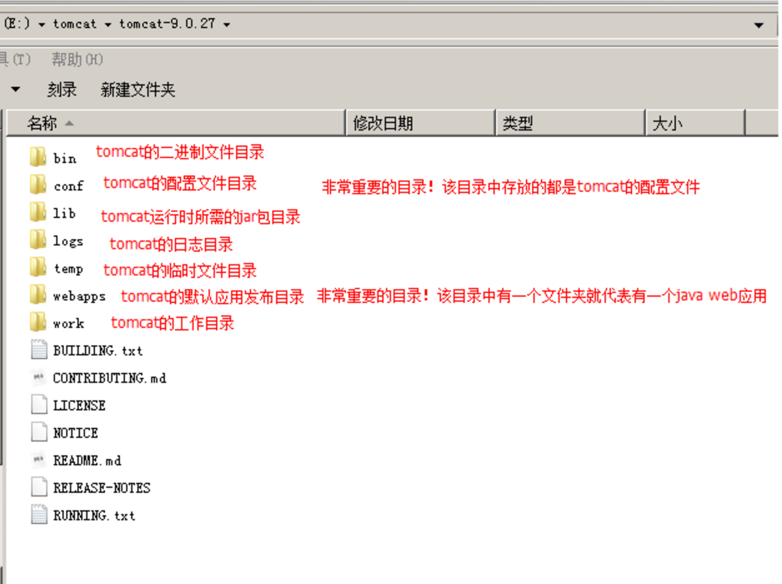The image size is (782, 584).
Task: Go to the (E:) drive breadcrumb
Action: [17, 24]
